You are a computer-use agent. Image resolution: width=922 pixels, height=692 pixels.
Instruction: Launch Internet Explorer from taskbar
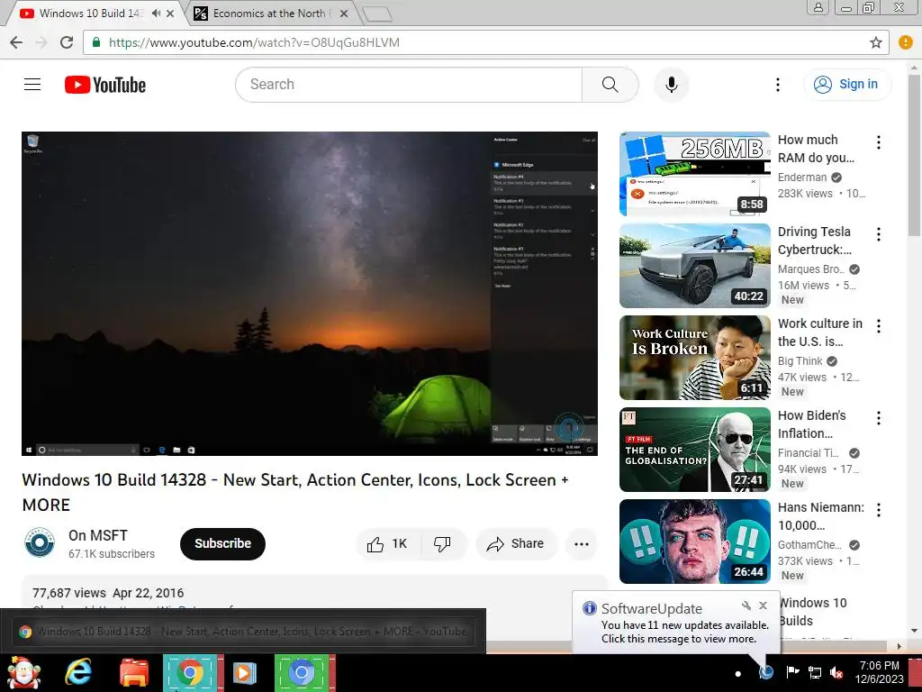pyautogui.click(x=78, y=672)
